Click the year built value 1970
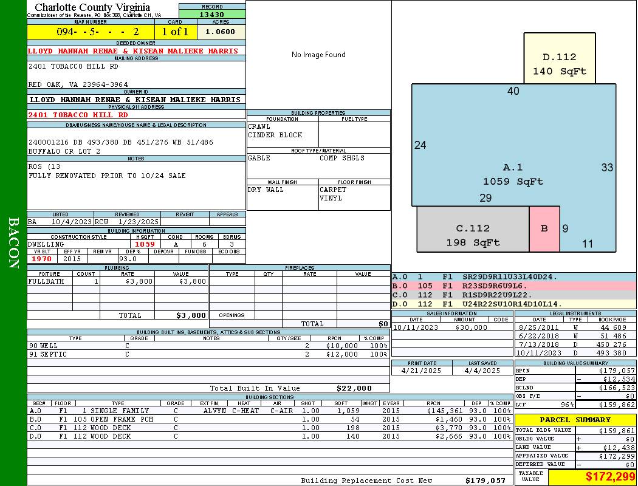The width and height of the screenshot is (638, 486). tap(41, 259)
